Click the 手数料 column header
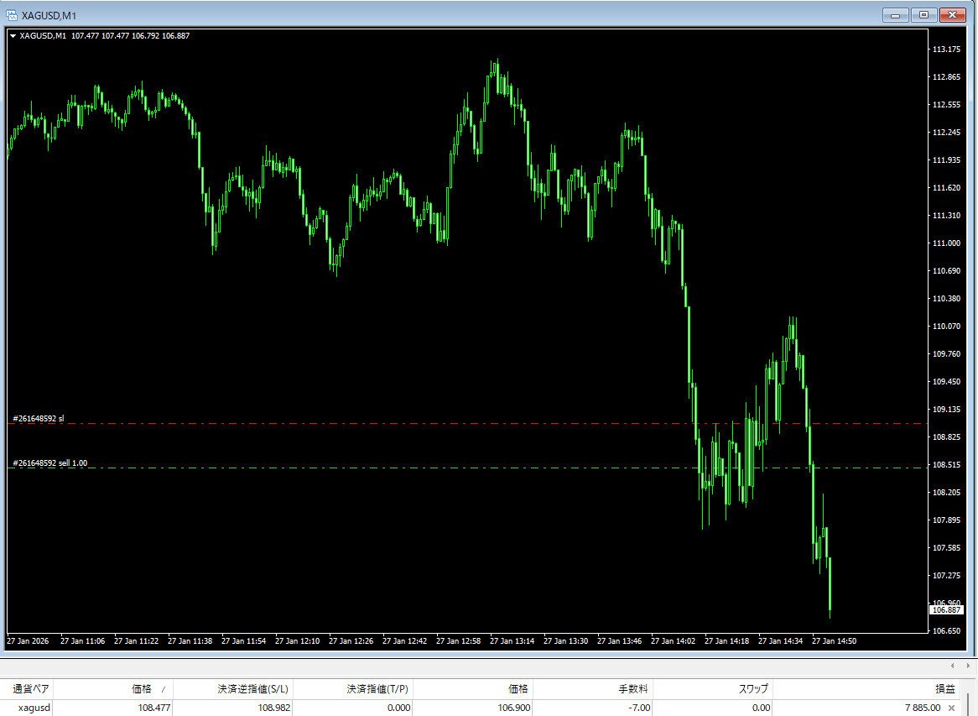The width and height of the screenshot is (978, 716). pyautogui.click(x=629, y=688)
